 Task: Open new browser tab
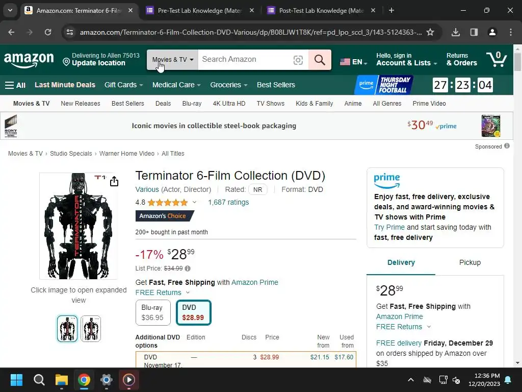tap(391, 11)
